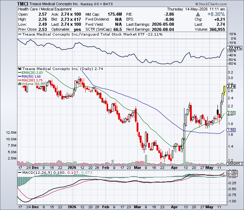
Task: Click the Bid 2.73 x 417 quote
Action: [x=71, y=20]
